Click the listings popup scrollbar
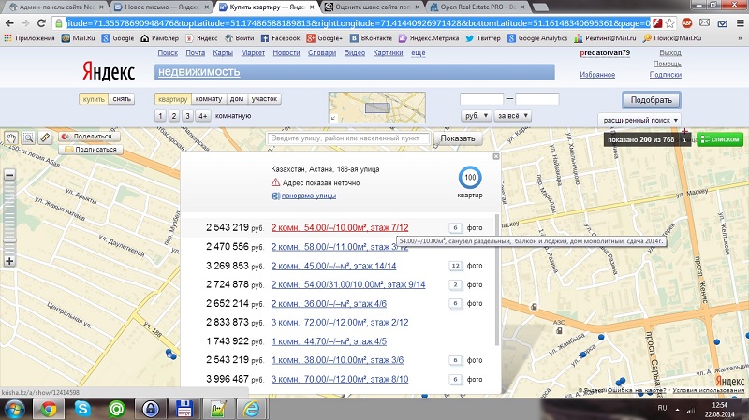Viewport: 749px width, 420px height. click(497, 279)
